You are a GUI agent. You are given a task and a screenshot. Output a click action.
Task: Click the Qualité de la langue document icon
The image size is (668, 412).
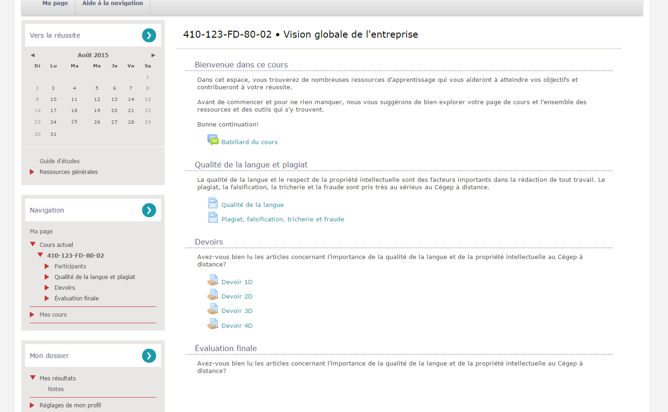(x=213, y=203)
